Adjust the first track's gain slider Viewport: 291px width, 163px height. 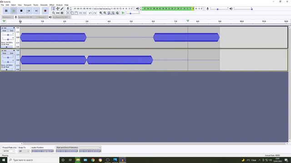(8, 35)
